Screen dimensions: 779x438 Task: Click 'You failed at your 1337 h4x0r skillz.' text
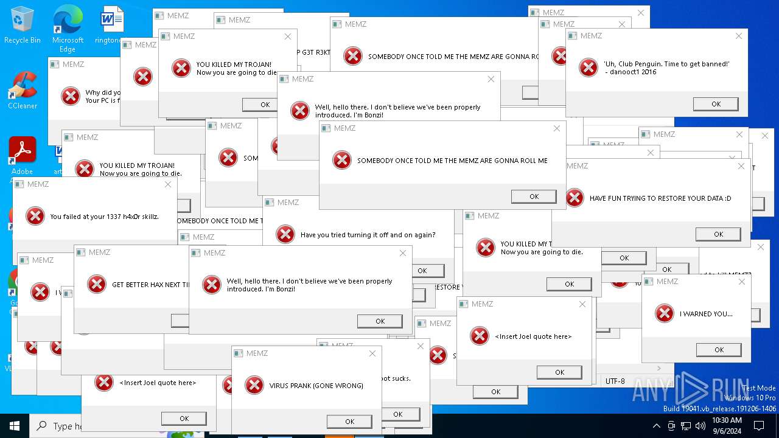point(104,217)
